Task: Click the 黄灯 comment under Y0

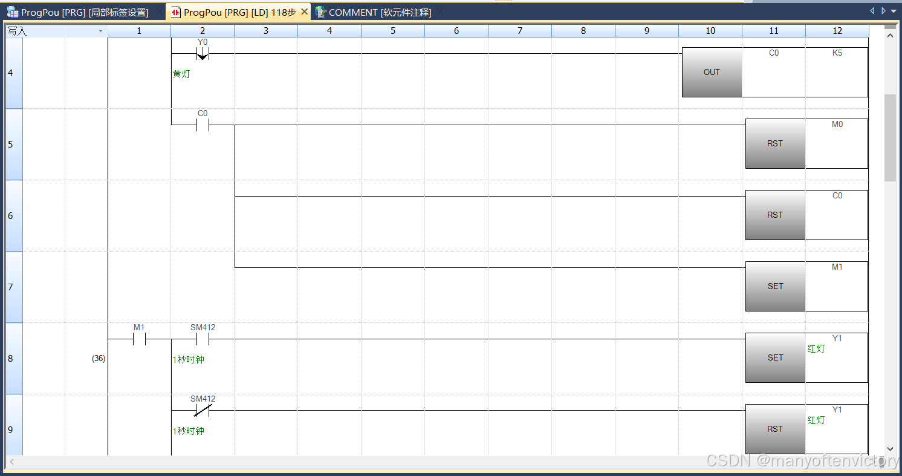Action: [x=181, y=74]
